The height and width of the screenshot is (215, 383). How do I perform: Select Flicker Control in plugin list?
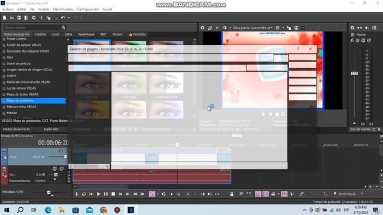point(17,39)
